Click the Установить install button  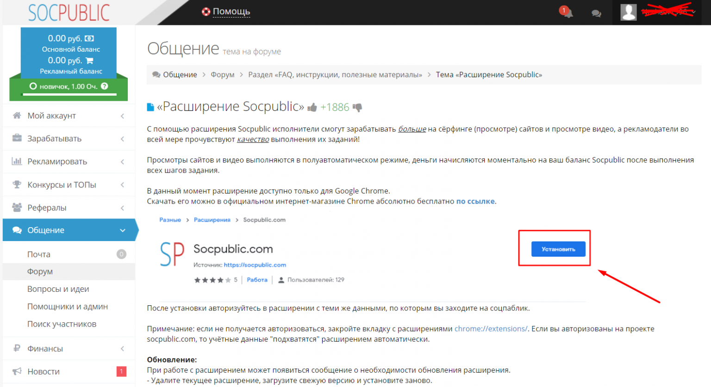click(x=558, y=249)
